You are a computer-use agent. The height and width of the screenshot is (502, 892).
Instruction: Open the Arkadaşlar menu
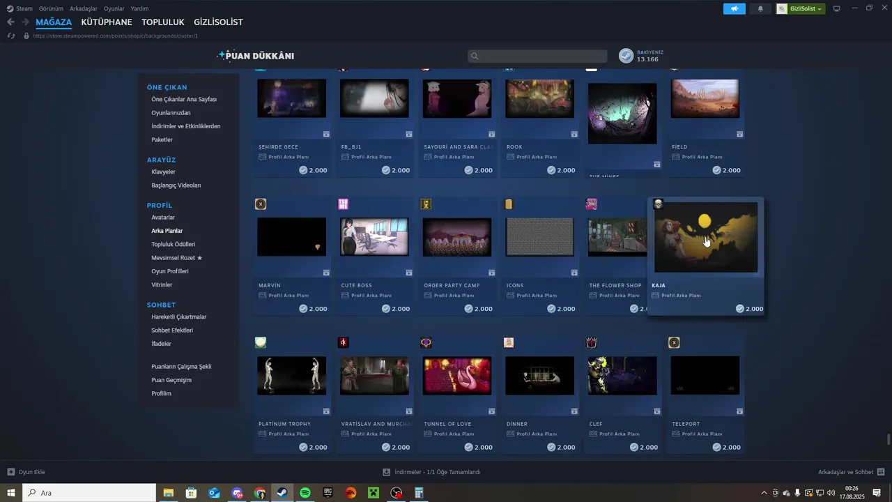[84, 8]
